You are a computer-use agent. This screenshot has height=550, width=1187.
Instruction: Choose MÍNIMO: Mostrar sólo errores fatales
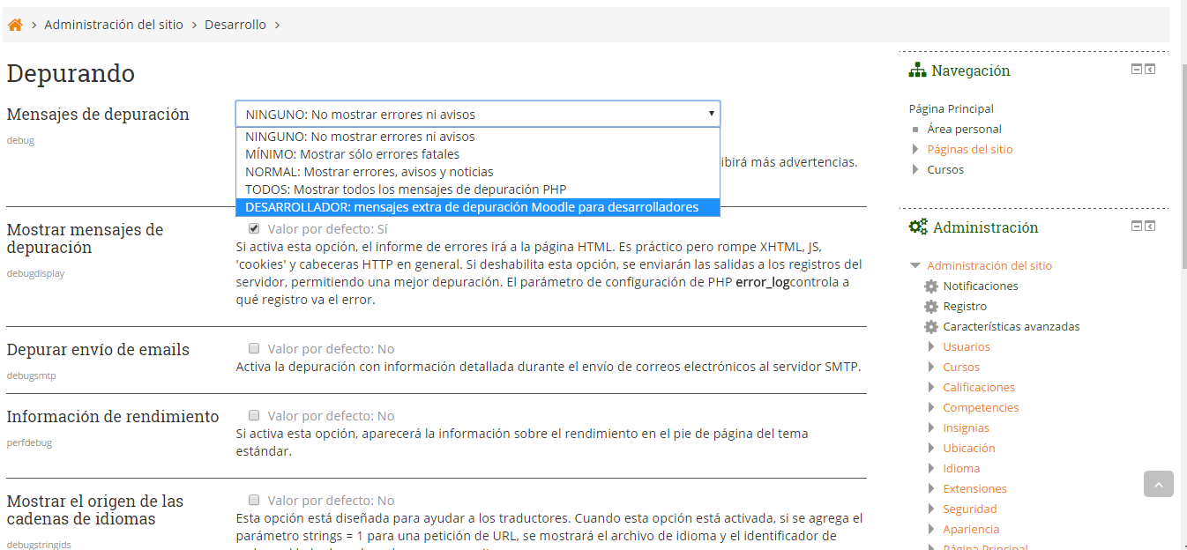[x=352, y=154]
